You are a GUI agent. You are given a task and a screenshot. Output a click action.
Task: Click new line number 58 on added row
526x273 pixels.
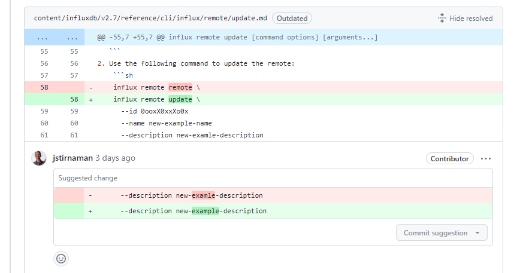pyautogui.click(x=74, y=99)
